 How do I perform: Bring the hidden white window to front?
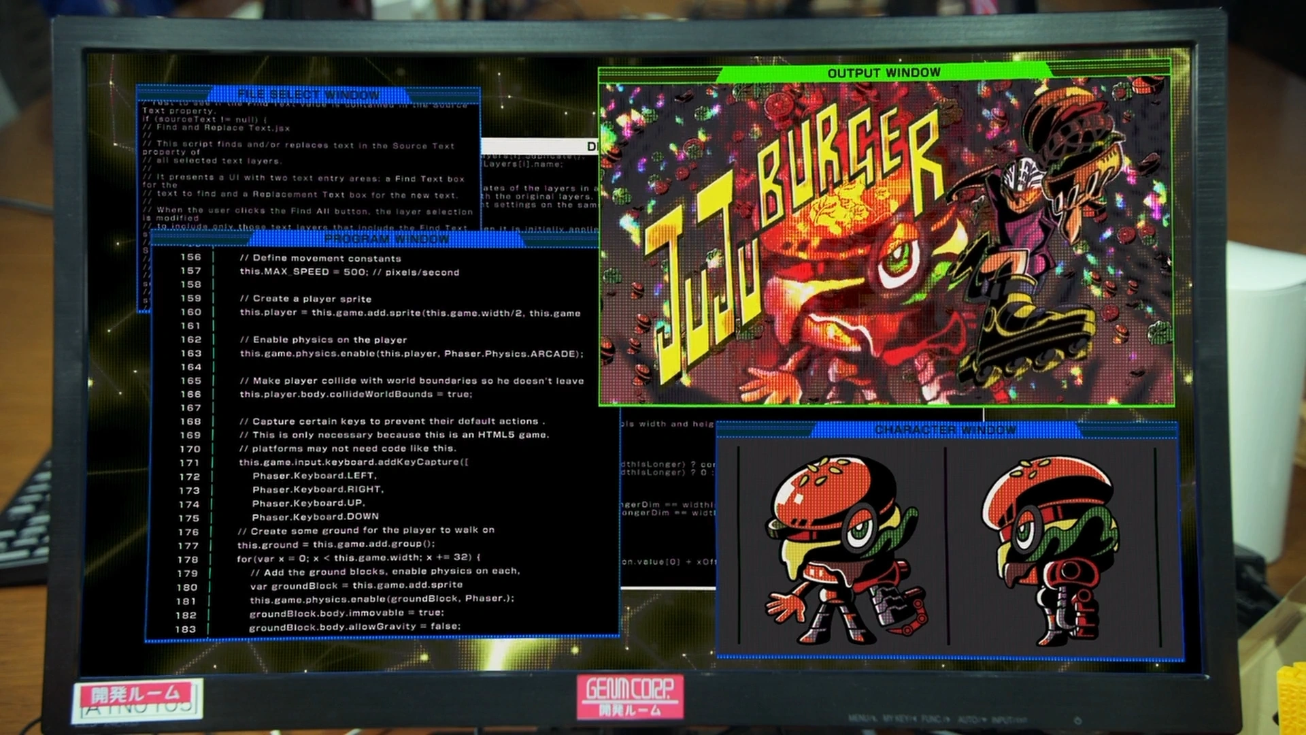pyautogui.click(x=537, y=146)
